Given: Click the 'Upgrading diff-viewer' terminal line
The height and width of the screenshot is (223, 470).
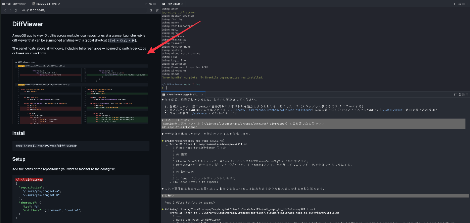Looking at the screenshot, I should pos(178,12).
